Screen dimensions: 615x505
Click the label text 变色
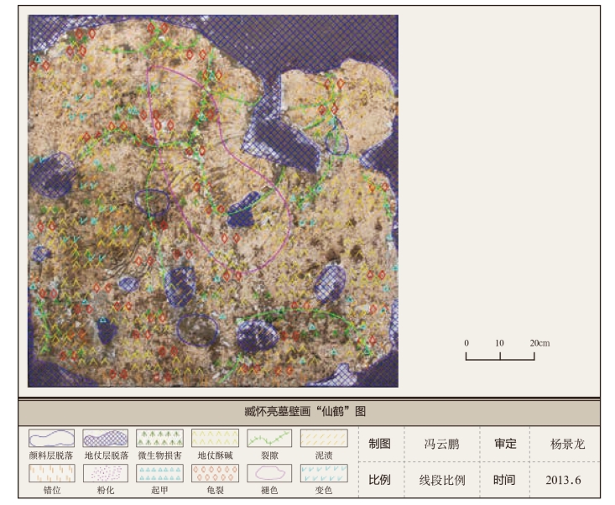tap(324, 490)
